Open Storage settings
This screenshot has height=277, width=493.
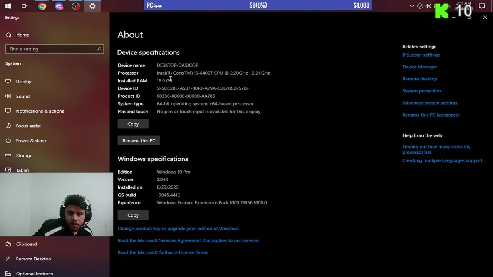tap(24, 155)
